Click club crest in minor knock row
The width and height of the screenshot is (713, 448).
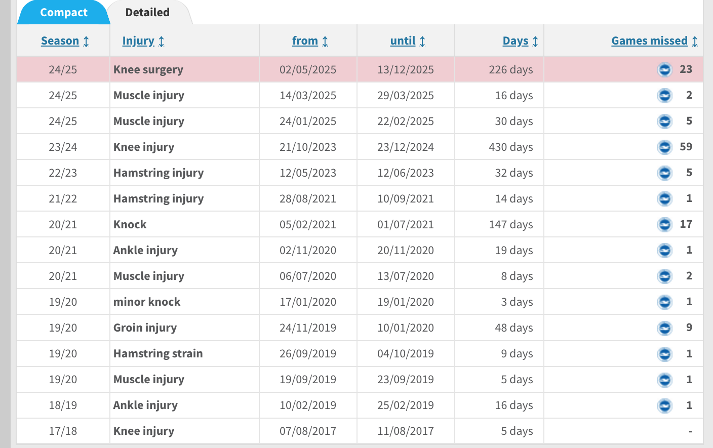pyautogui.click(x=664, y=302)
